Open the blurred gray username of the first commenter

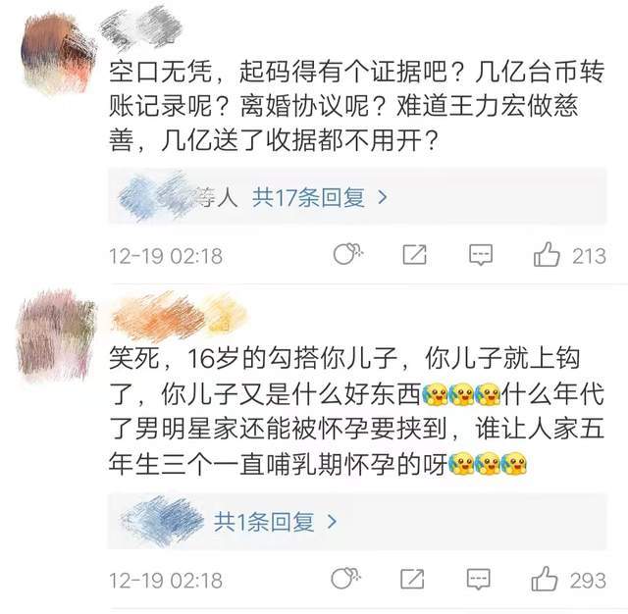click(141, 28)
